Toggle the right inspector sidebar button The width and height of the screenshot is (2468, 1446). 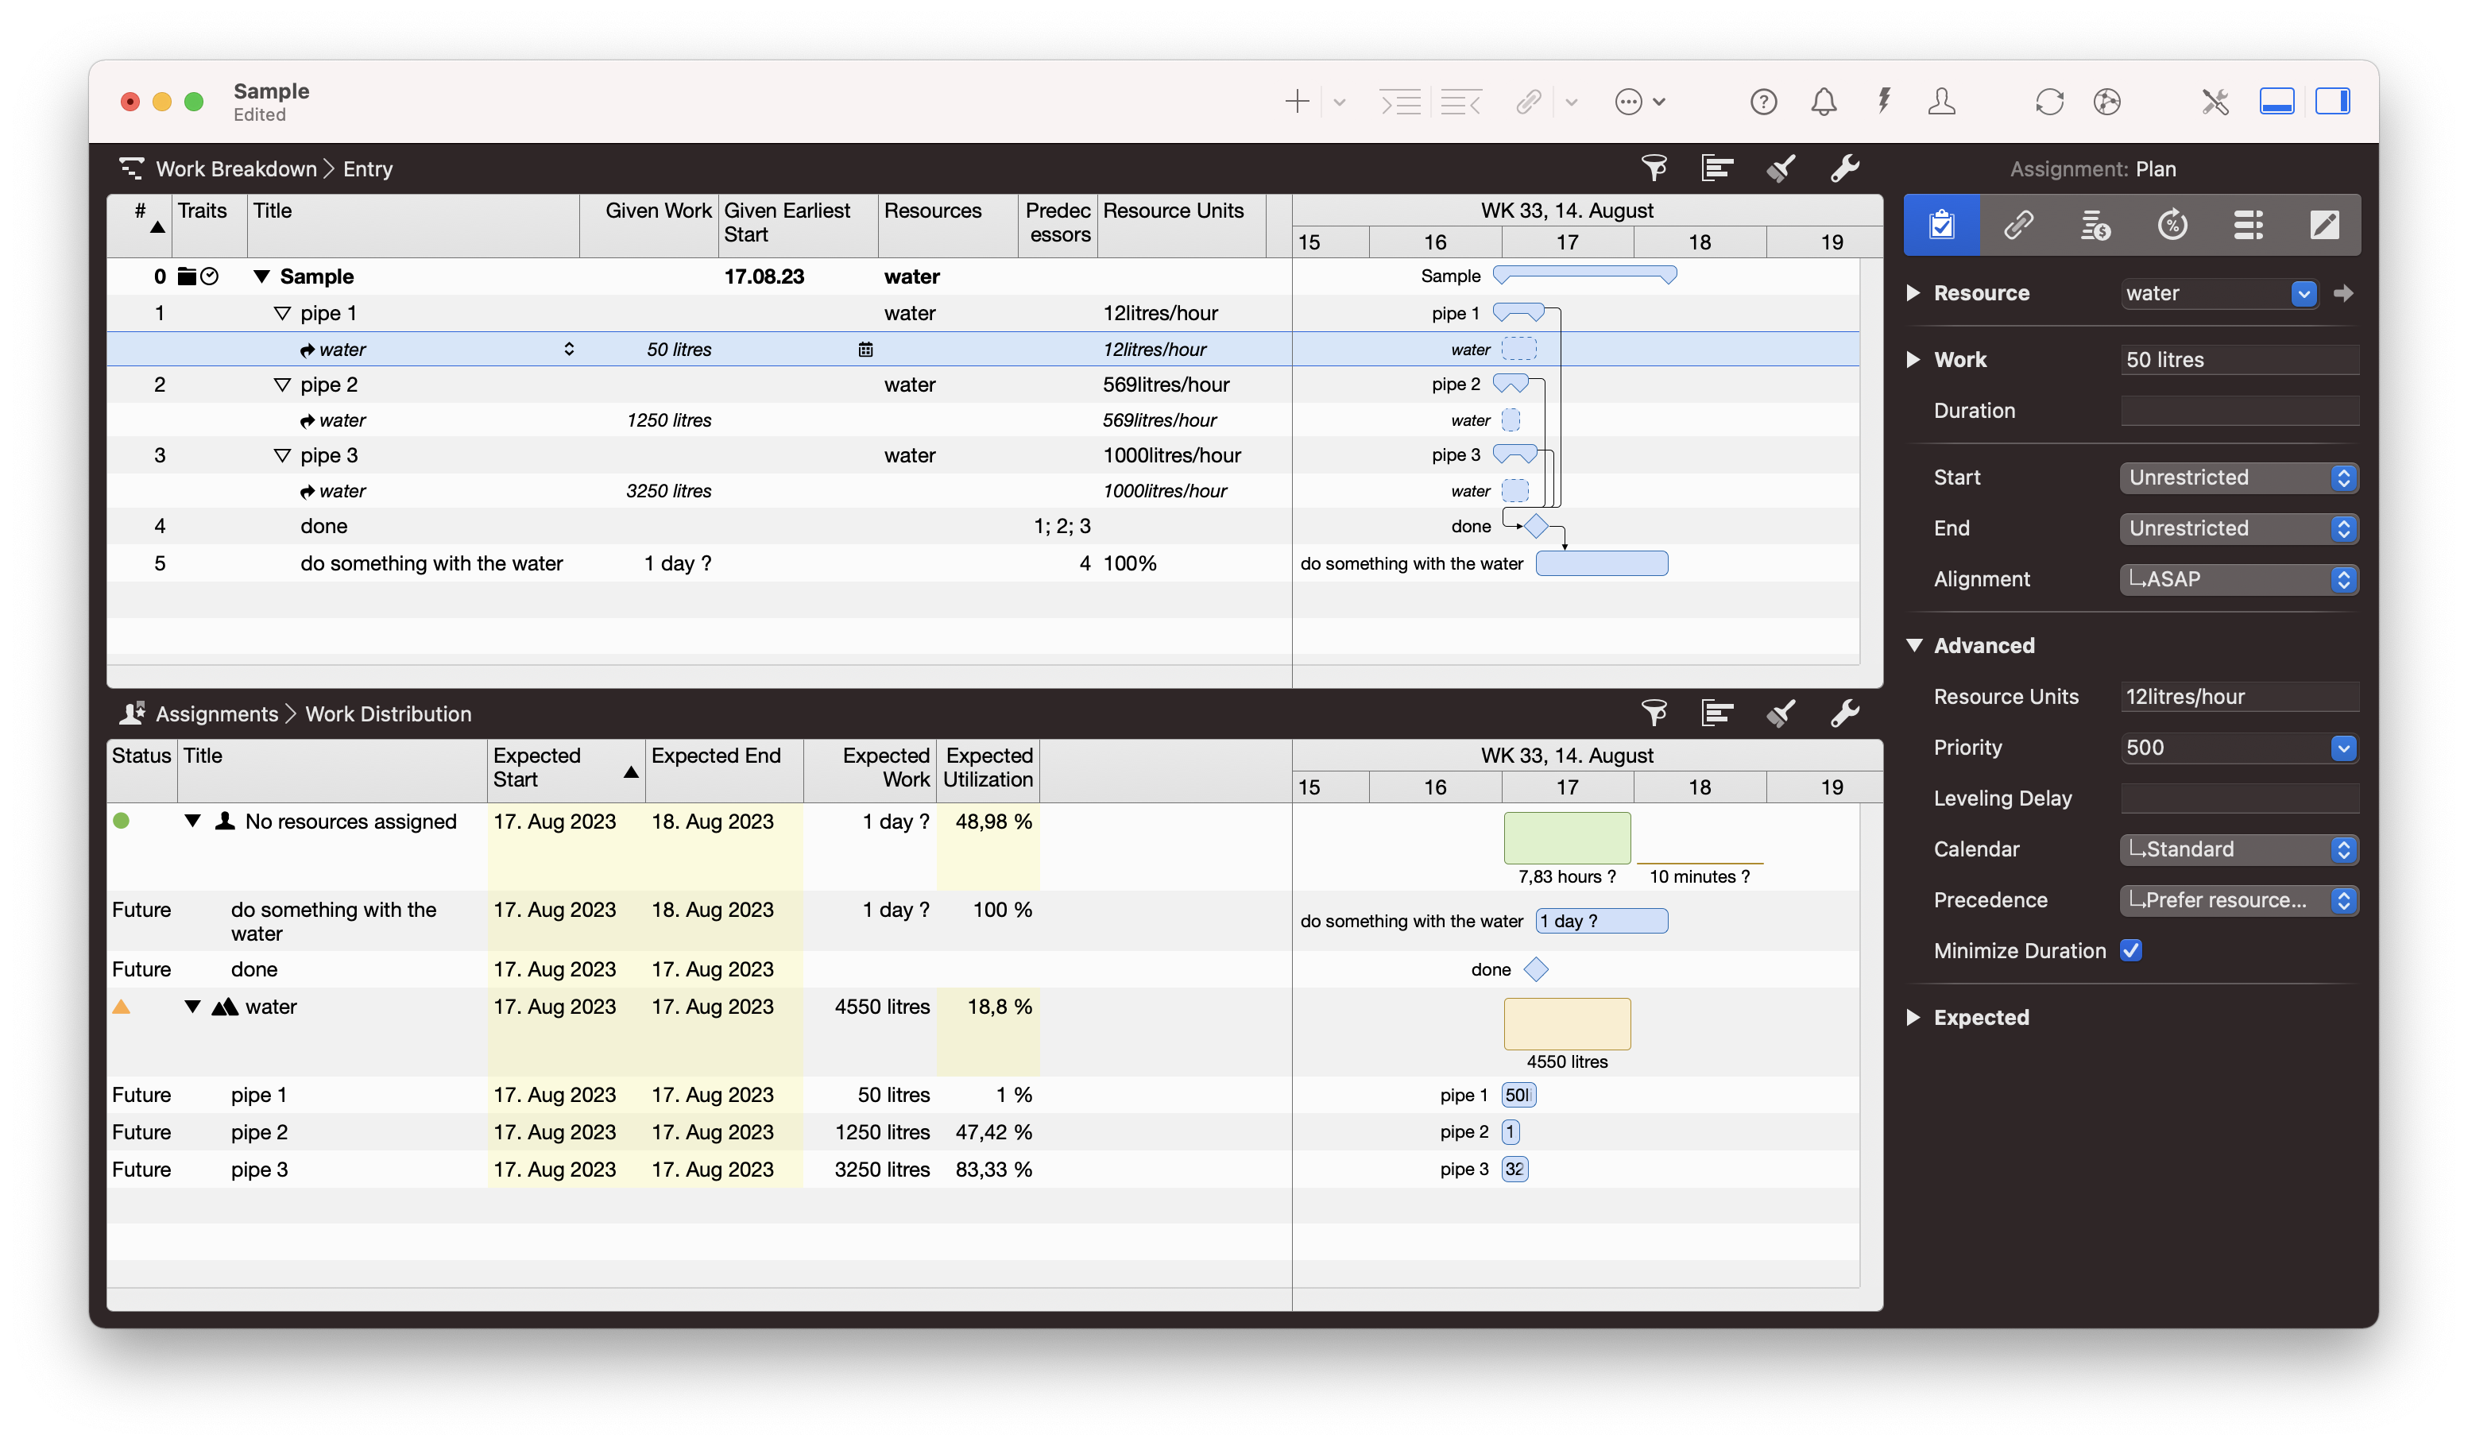click(2333, 102)
